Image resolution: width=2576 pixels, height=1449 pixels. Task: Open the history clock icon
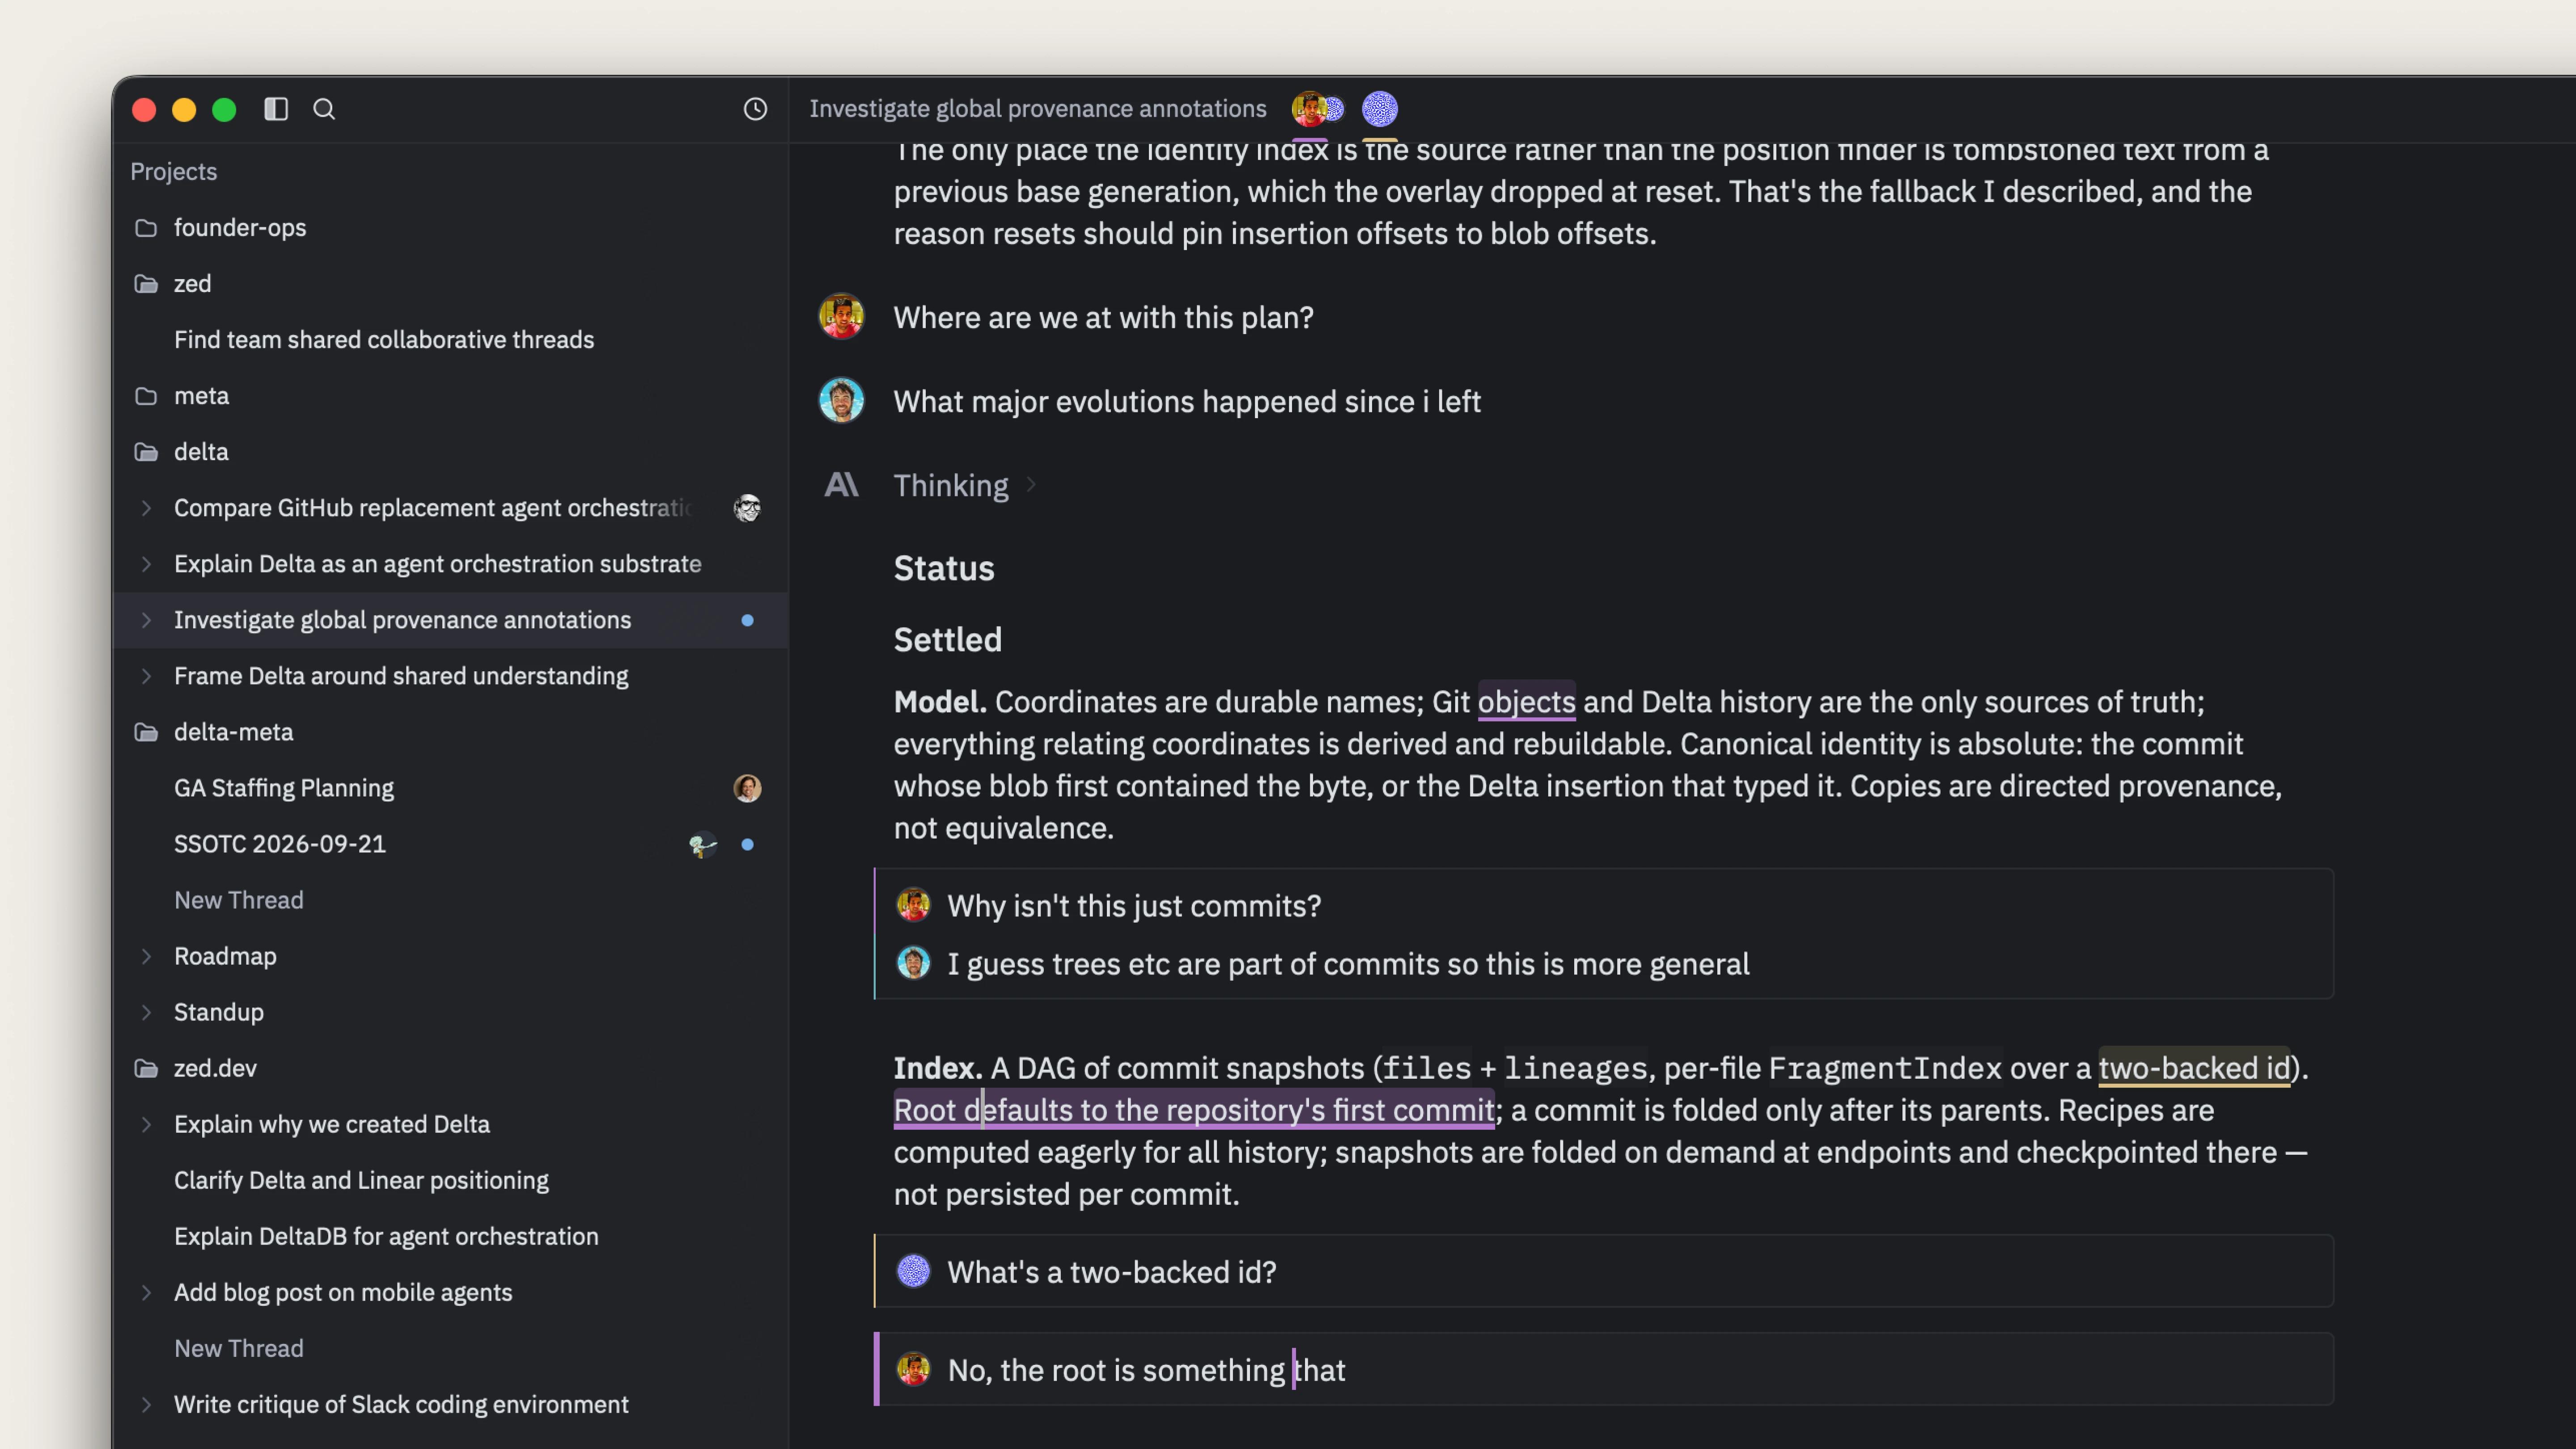coord(755,109)
